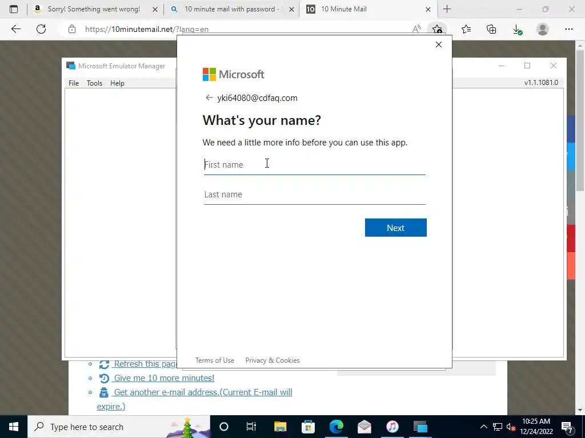This screenshot has width=585, height=438.
Task: Open the Terms of Use link
Action: [x=215, y=360]
